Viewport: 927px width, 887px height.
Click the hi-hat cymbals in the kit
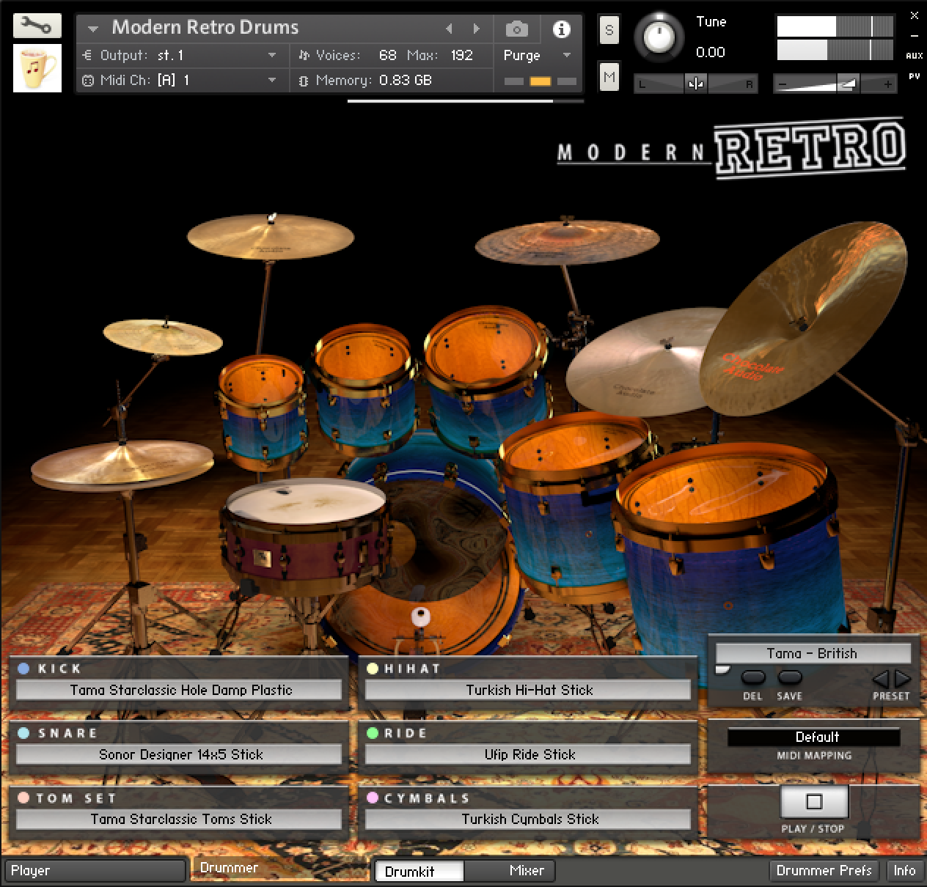122,464
